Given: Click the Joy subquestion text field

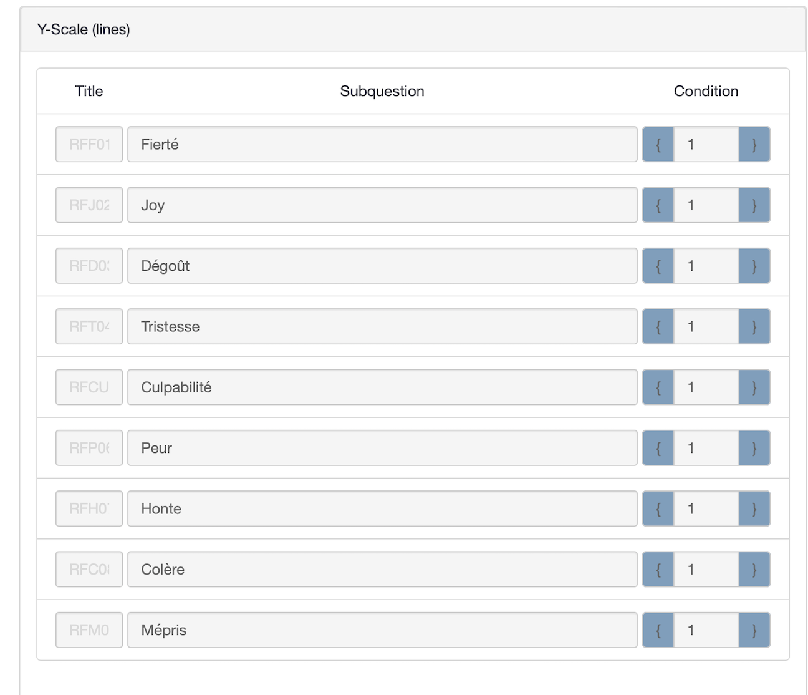Looking at the screenshot, I should [382, 205].
